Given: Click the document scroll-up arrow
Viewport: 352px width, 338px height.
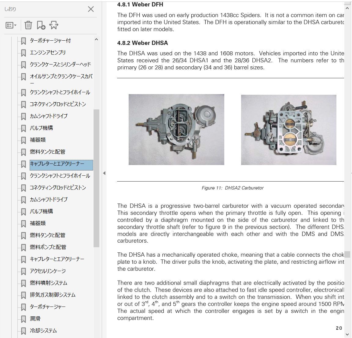Looking at the screenshot, I should [347, 8].
